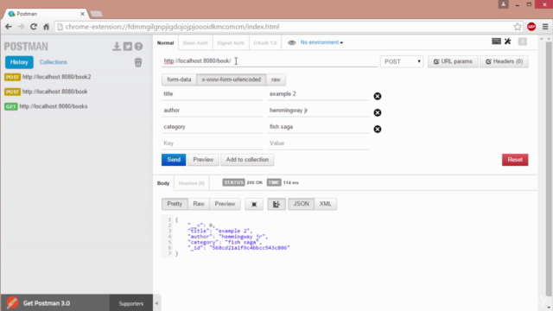Open settings wrench icon
Screen dimensions: 553x311
(x=508, y=41)
